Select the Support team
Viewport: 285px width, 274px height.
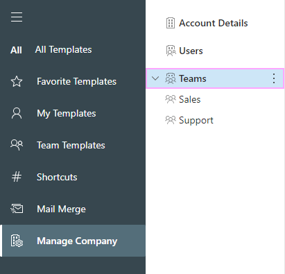coord(196,121)
